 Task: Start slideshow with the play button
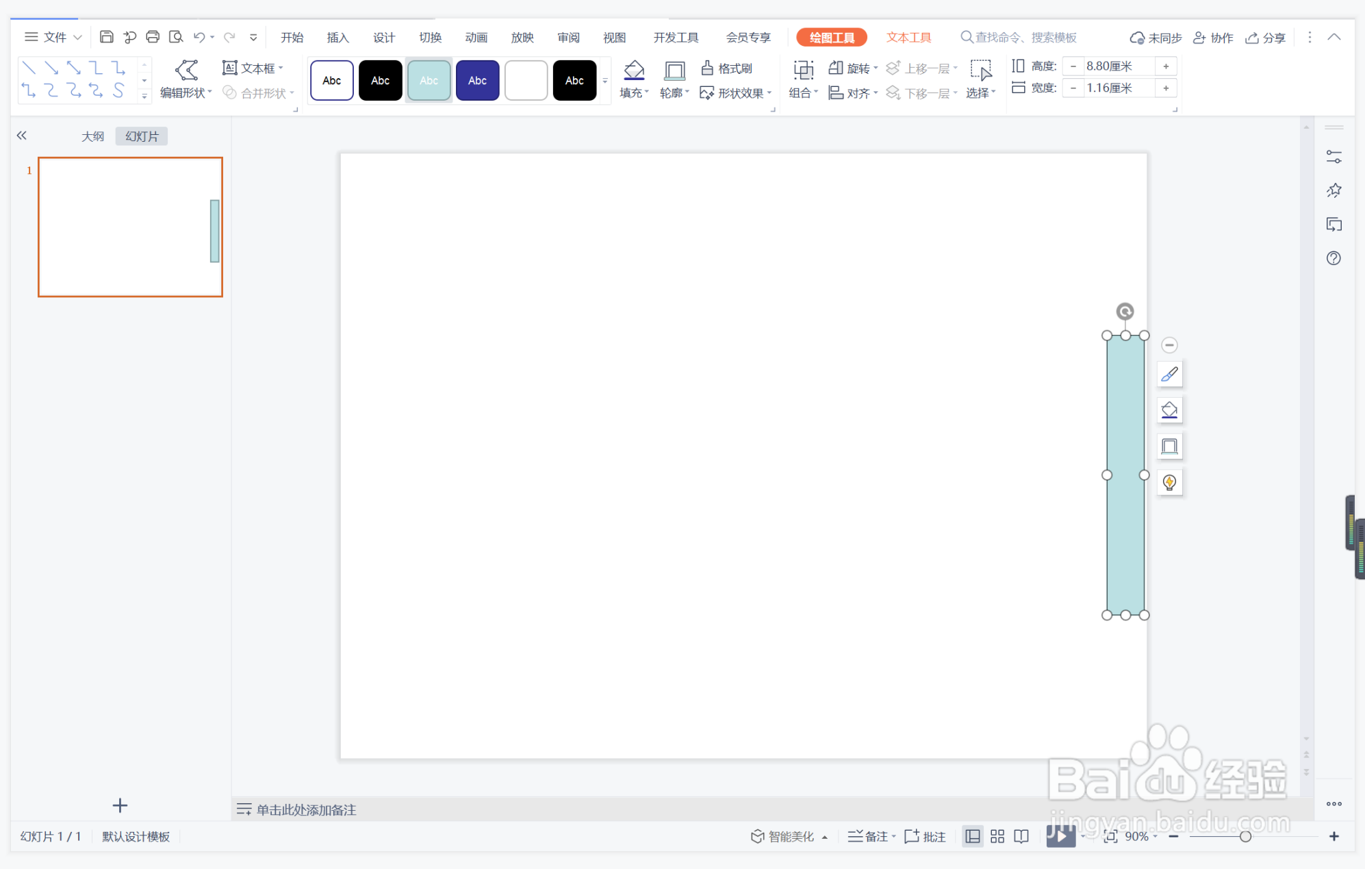(1060, 836)
